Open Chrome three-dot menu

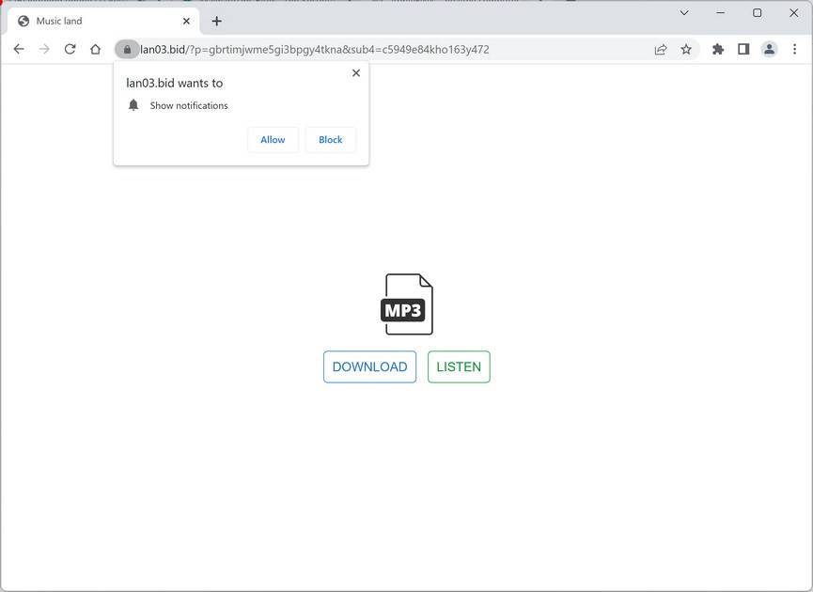coord(794,49)
